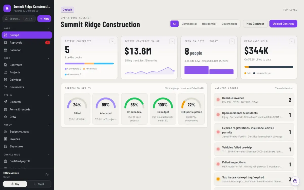
Task: Switch to Day theme
Action: pos(15,184)
